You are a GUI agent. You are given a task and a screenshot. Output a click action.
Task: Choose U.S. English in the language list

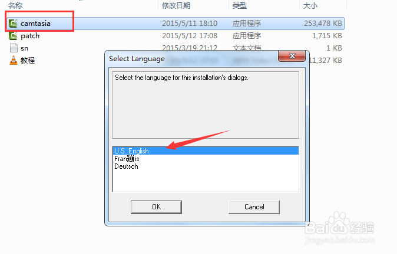pos(206,151)
